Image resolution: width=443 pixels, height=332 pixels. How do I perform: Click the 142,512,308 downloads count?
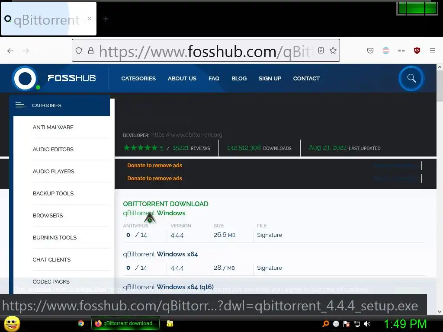pos(244,148)
